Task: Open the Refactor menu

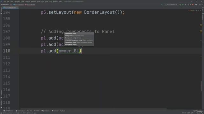Action: pos(33,2)
